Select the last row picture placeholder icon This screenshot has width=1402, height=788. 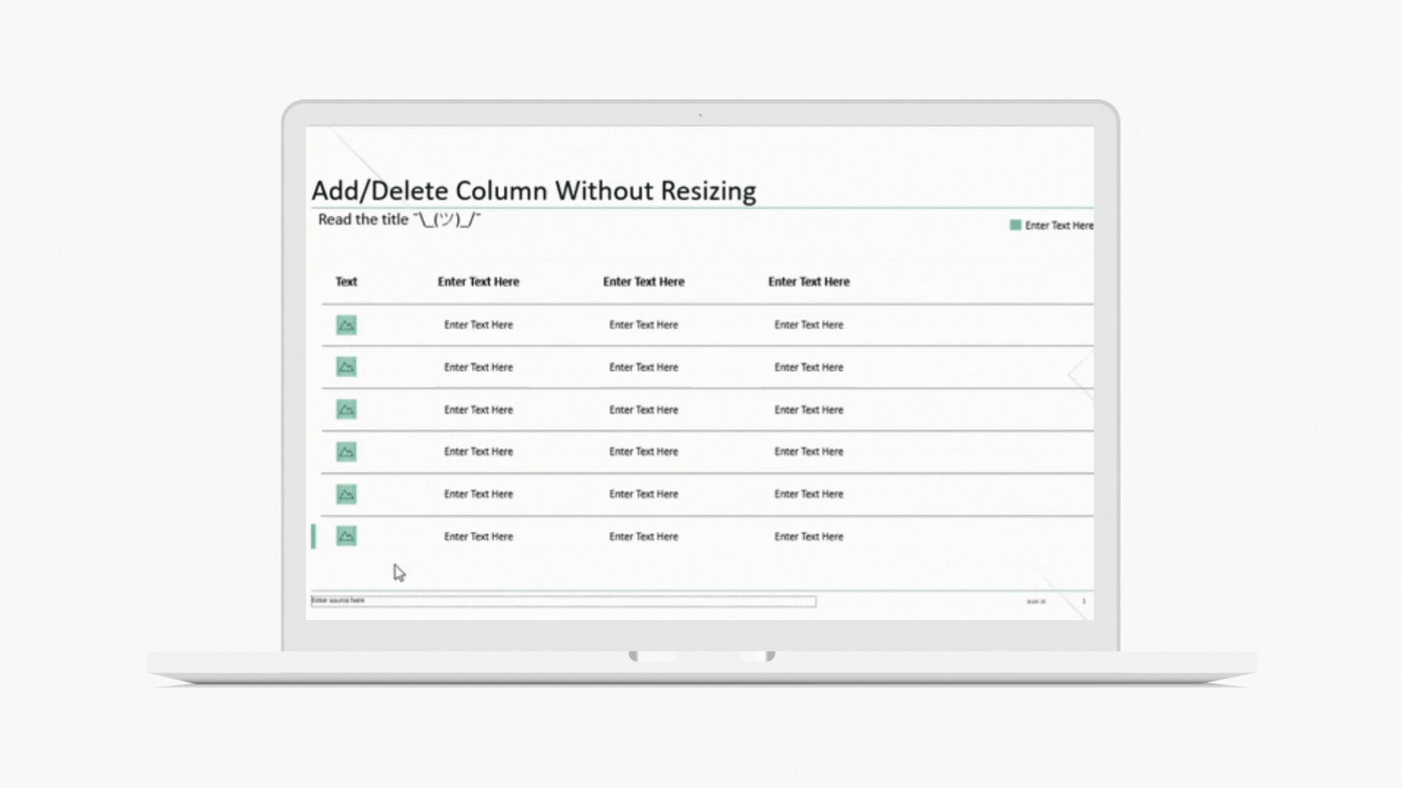[x=346, y=536]
